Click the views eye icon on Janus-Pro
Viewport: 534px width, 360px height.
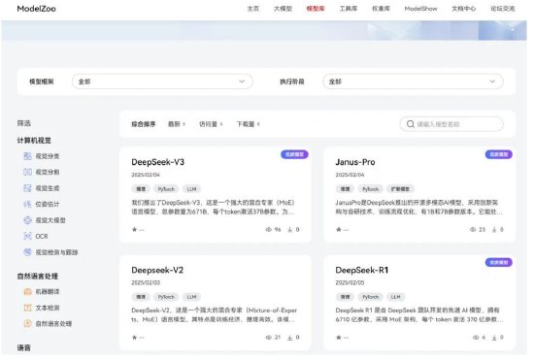pyautogui.click(x=473, y=230)
